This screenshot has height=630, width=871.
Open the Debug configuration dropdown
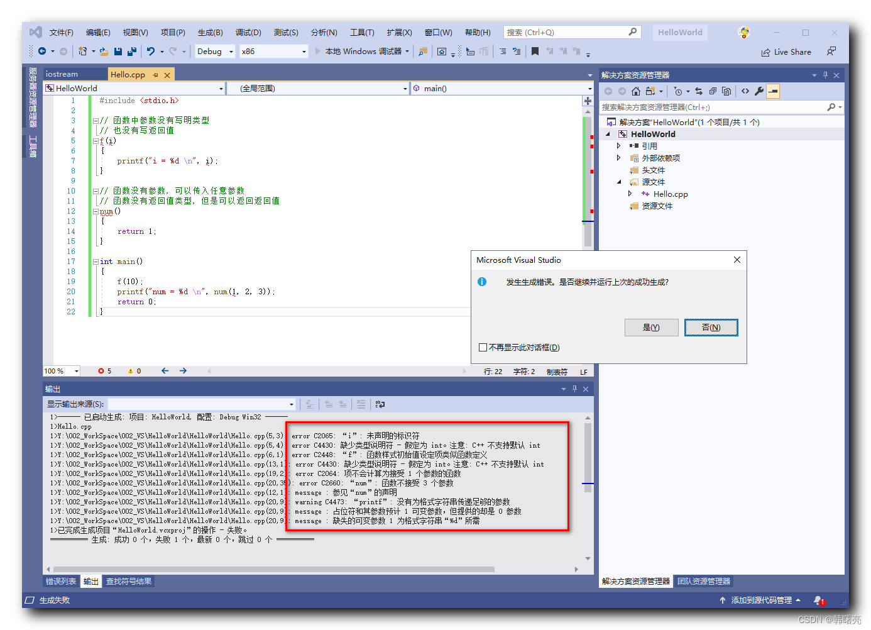[215, 52]
